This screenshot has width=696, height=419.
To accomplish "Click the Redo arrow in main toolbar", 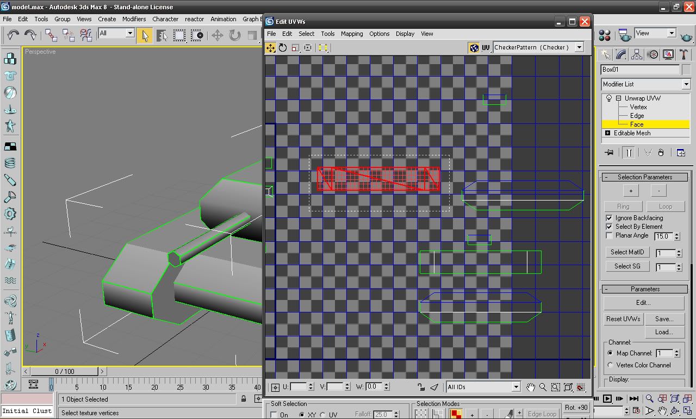I will coord(30,35).
